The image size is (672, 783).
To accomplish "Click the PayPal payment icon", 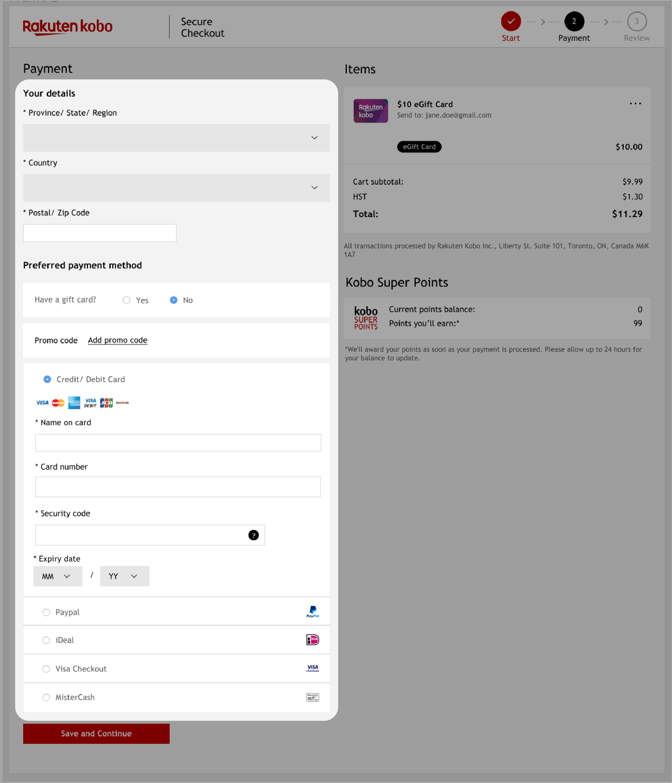I will 312,611.
